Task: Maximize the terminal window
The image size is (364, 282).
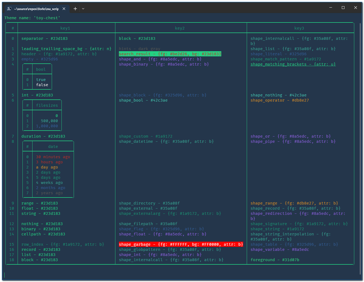Action: (x=343, y=8)
